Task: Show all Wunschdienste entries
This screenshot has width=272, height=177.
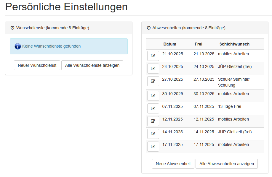Action: (92, 65)
